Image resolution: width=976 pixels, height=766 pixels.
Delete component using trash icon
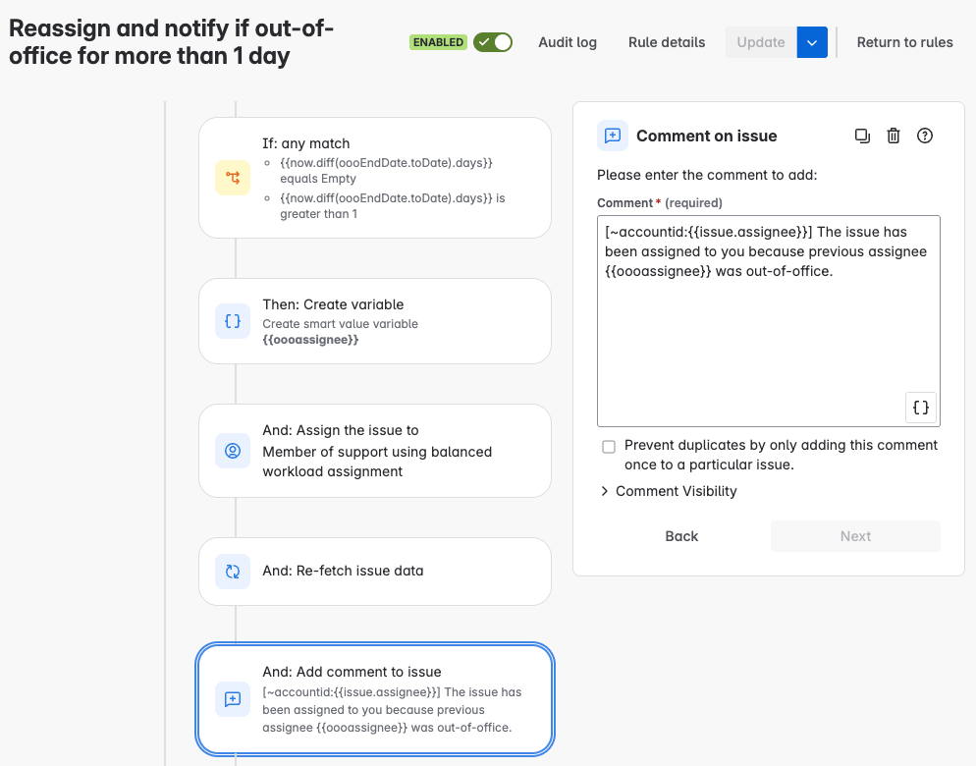click(894, 137)
